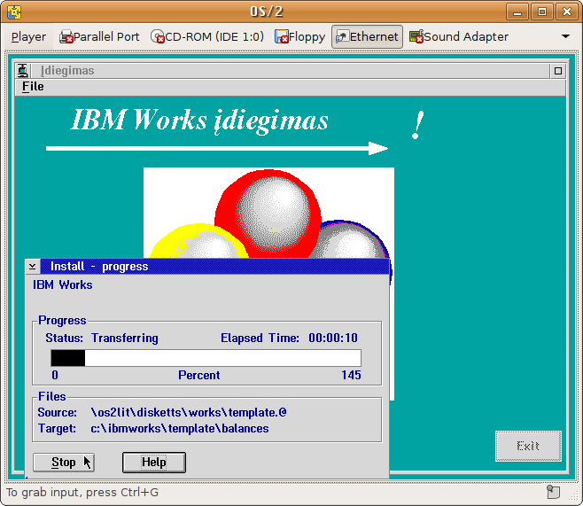The height and width of the screenshot is (506, 583).
Task: Click the source path \os2lit\disketts\works\template.@
Action: pyautogui.click(x=189, y=412)
